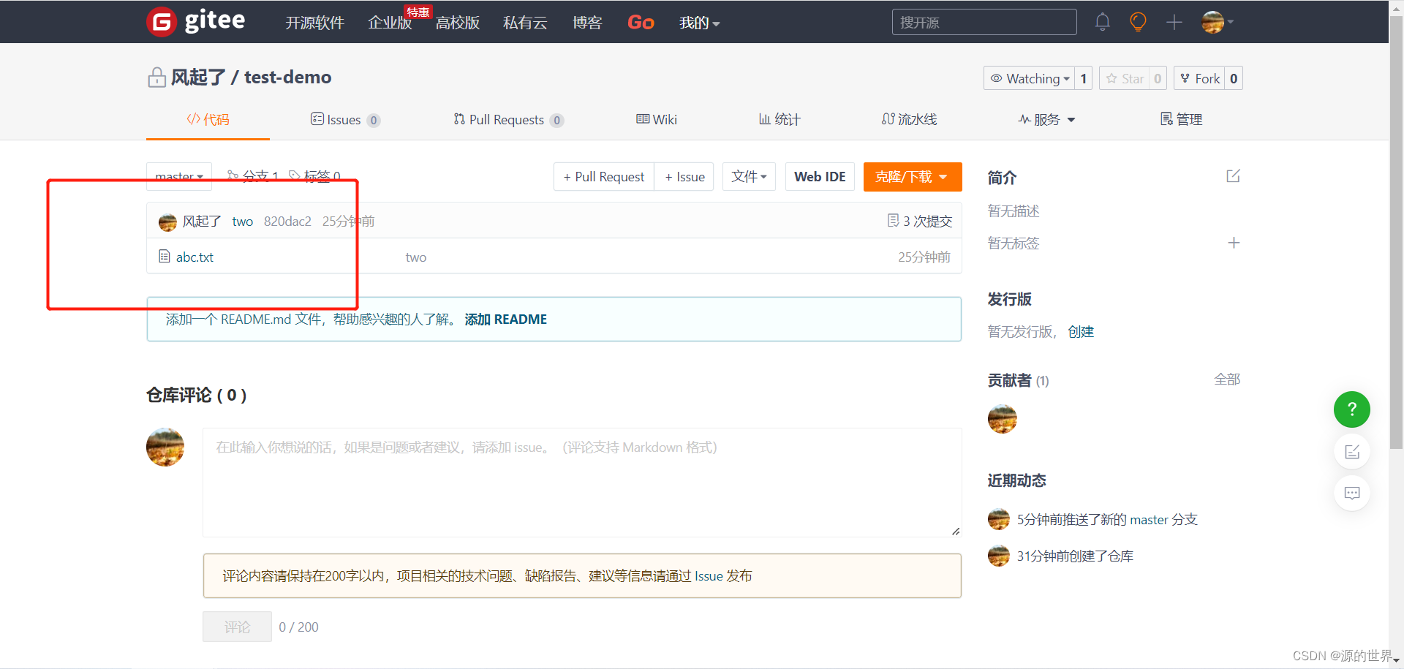Open the Pull Requests tab
Screen dimensions: 1404x669
point(508,119)
